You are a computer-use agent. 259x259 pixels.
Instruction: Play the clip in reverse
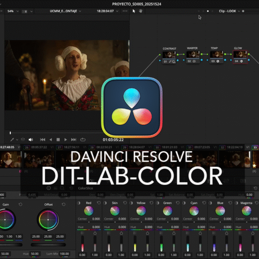coord(51,139)
